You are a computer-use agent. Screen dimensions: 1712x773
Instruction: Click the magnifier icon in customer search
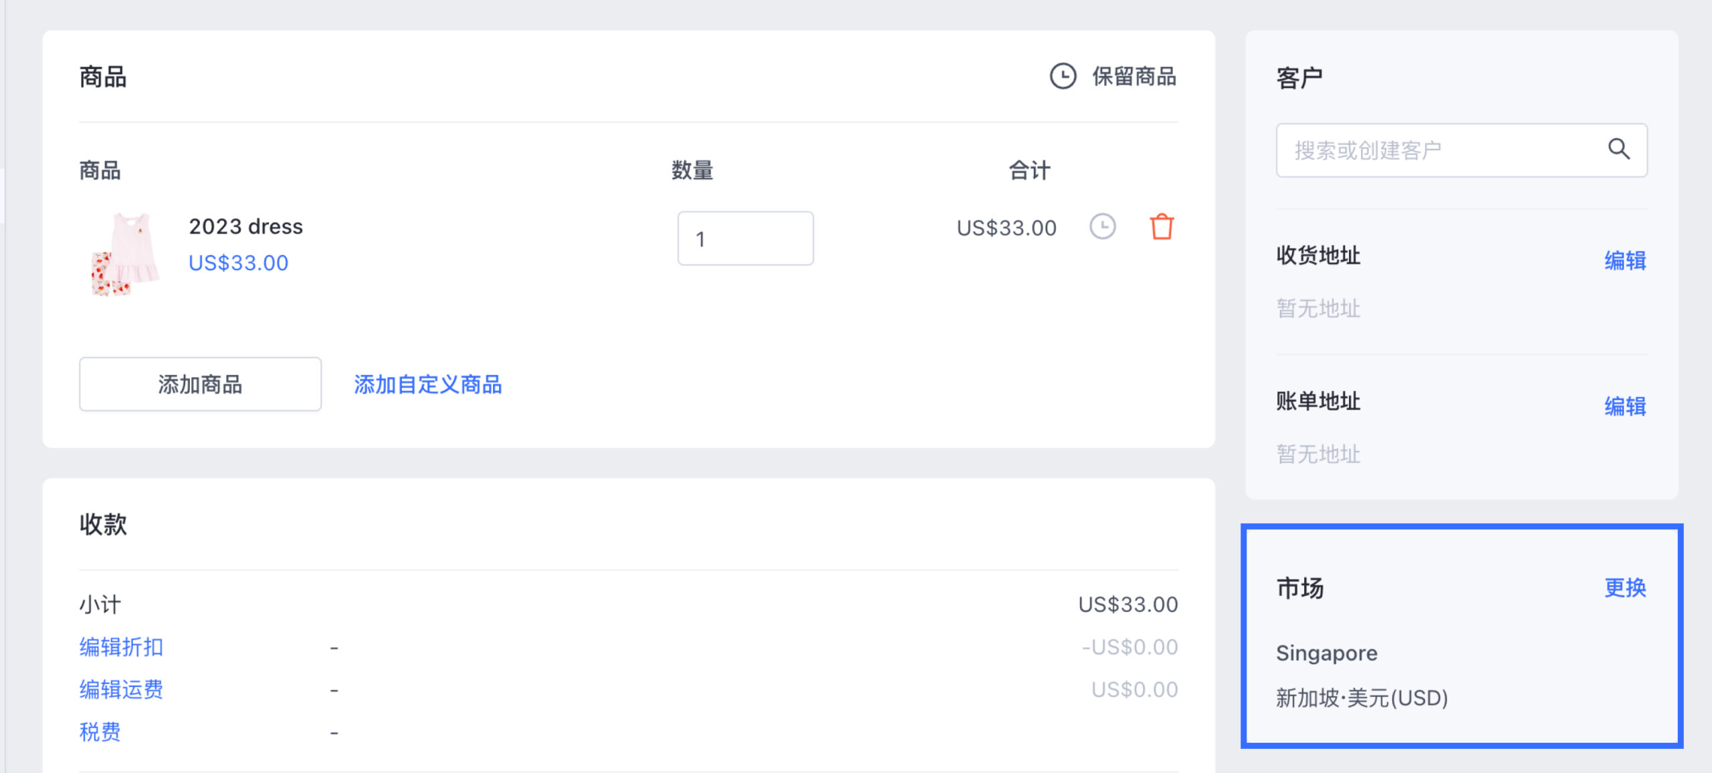point(1618,149)
